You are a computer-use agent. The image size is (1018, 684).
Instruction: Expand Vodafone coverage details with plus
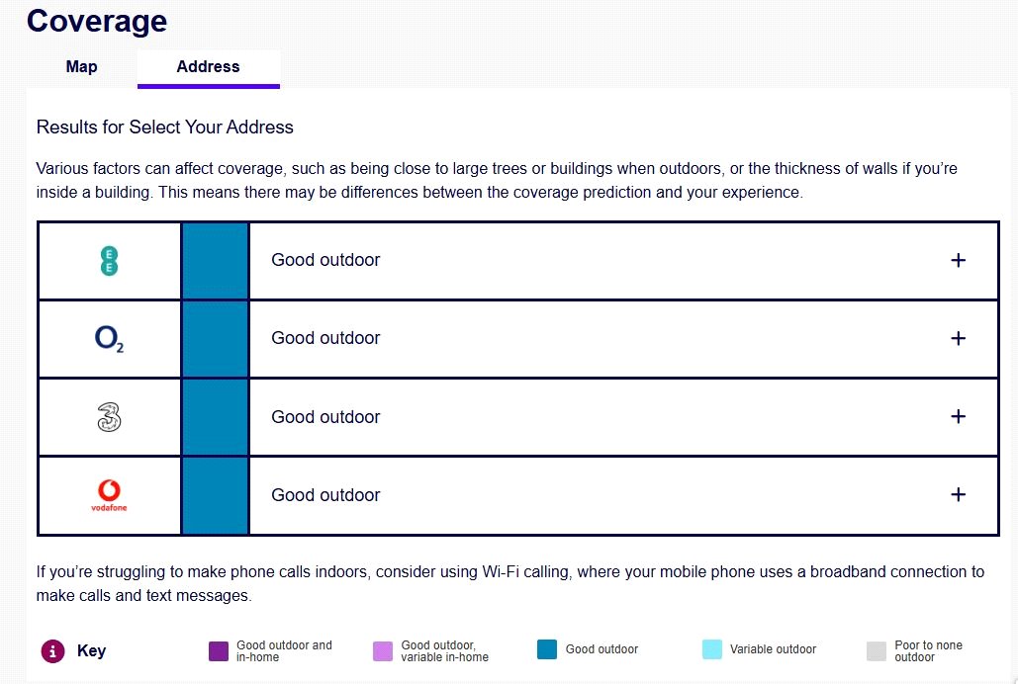958,495
